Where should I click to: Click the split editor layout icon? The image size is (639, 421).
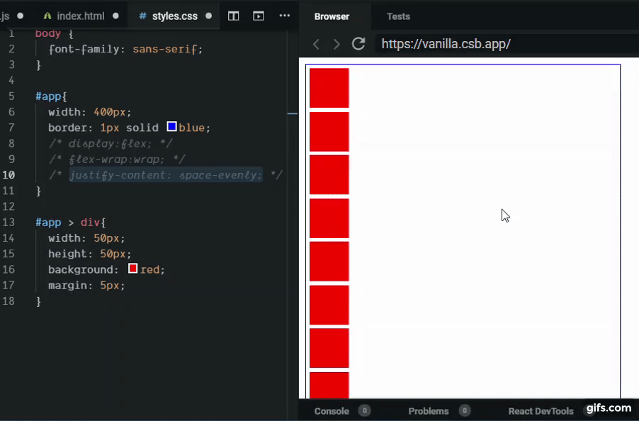click(x=233, y=16)
